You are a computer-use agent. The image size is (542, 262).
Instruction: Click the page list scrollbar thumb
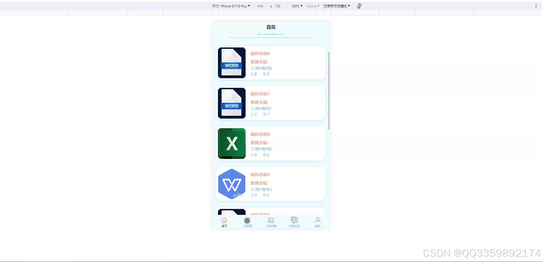329,91
